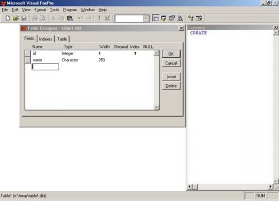The height and width of the screenshot is (201, 279).
Task: Click the Open folder toolbar icon
Action: [16, 18]
